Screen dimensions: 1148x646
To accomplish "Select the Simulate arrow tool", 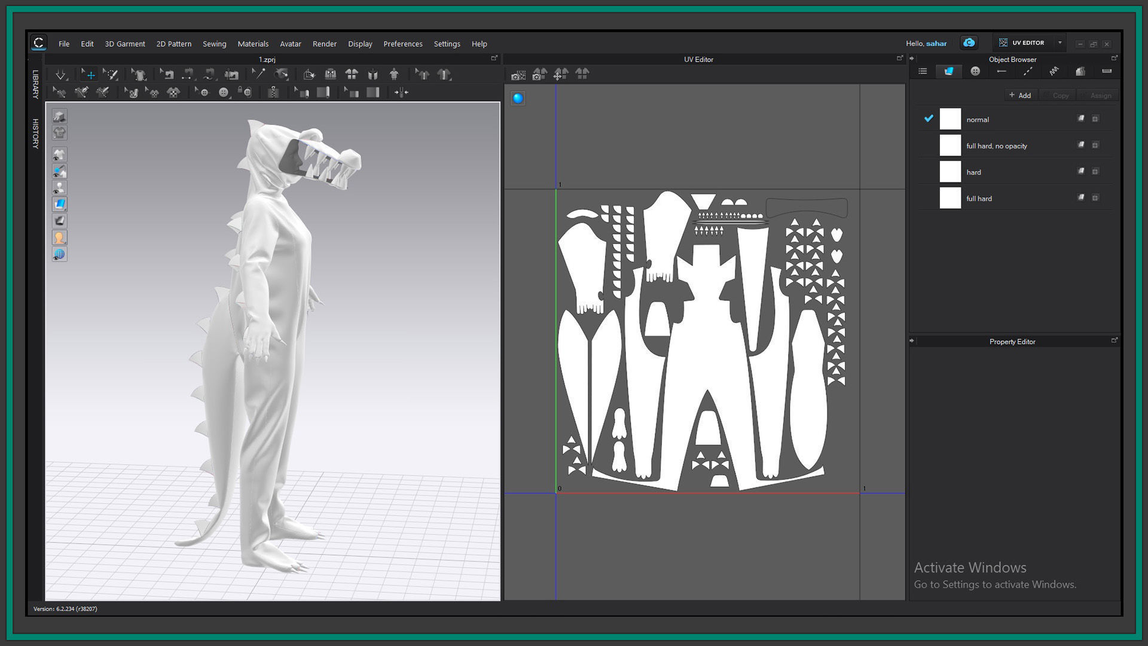I will 61,75.
